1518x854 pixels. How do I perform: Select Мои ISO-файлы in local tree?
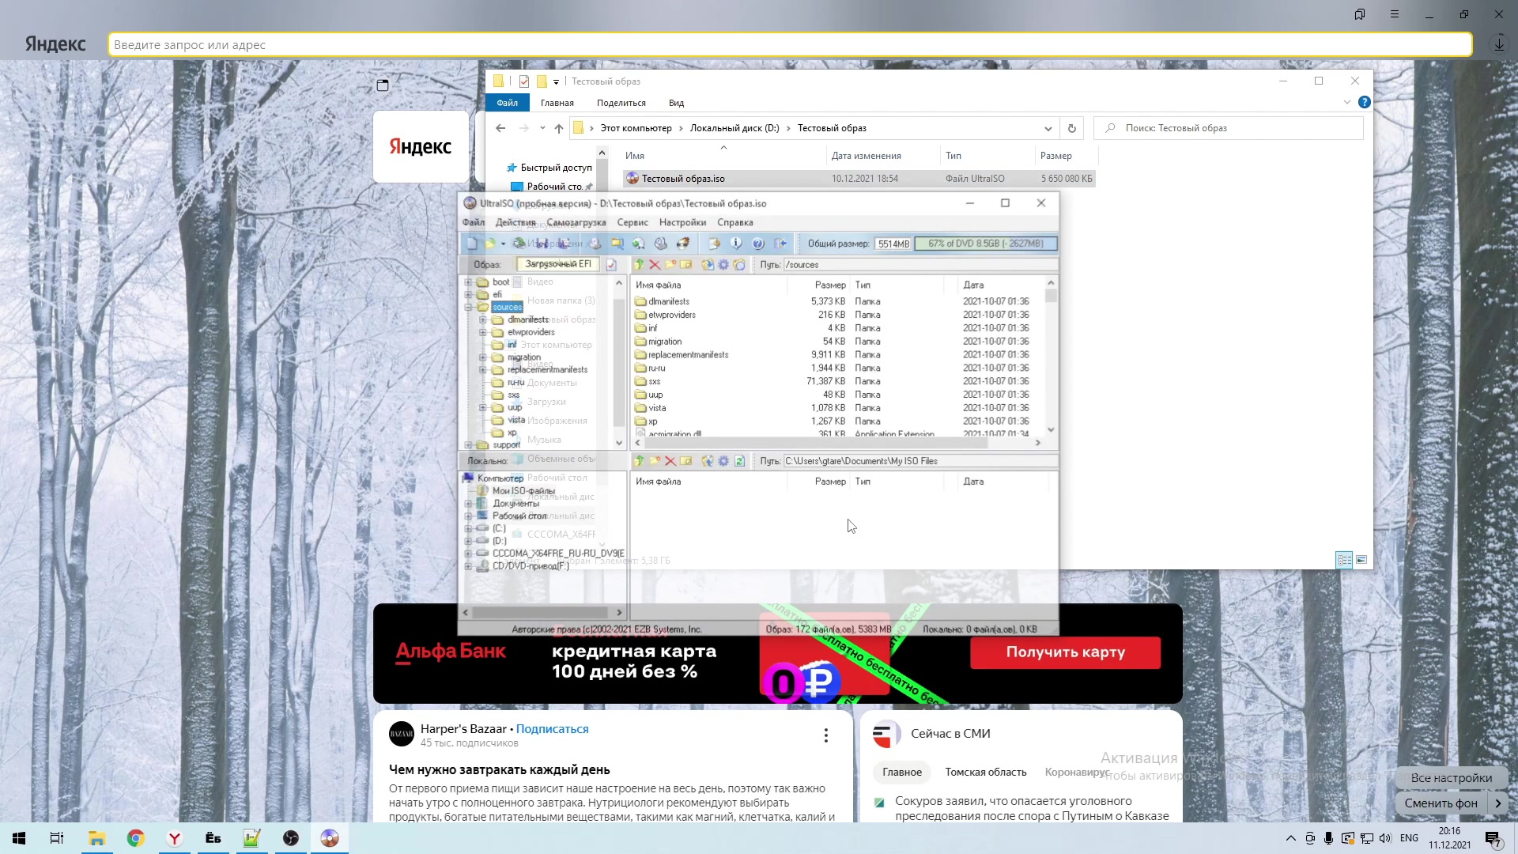(x=523, y=491)
